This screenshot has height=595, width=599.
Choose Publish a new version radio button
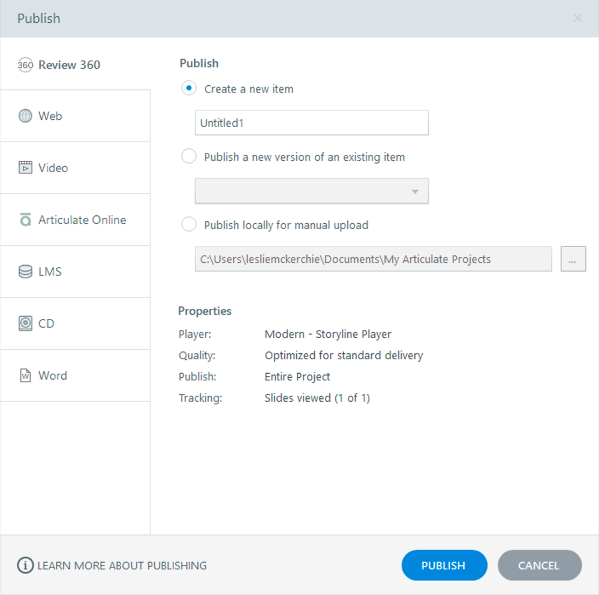(x=189, y=157)
